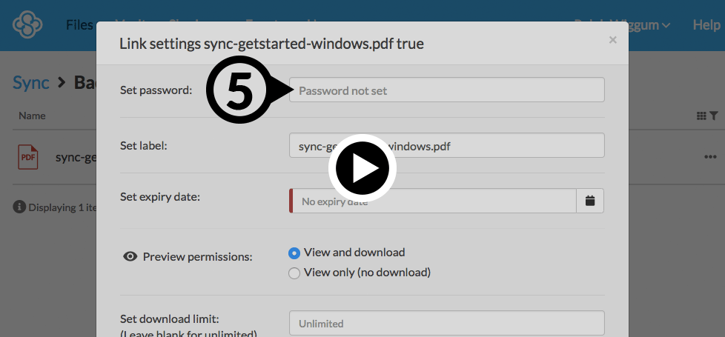This screenshot has height=337, width=725.
Task: Click the Sync breadcrumb link
Action: point(31,81)
